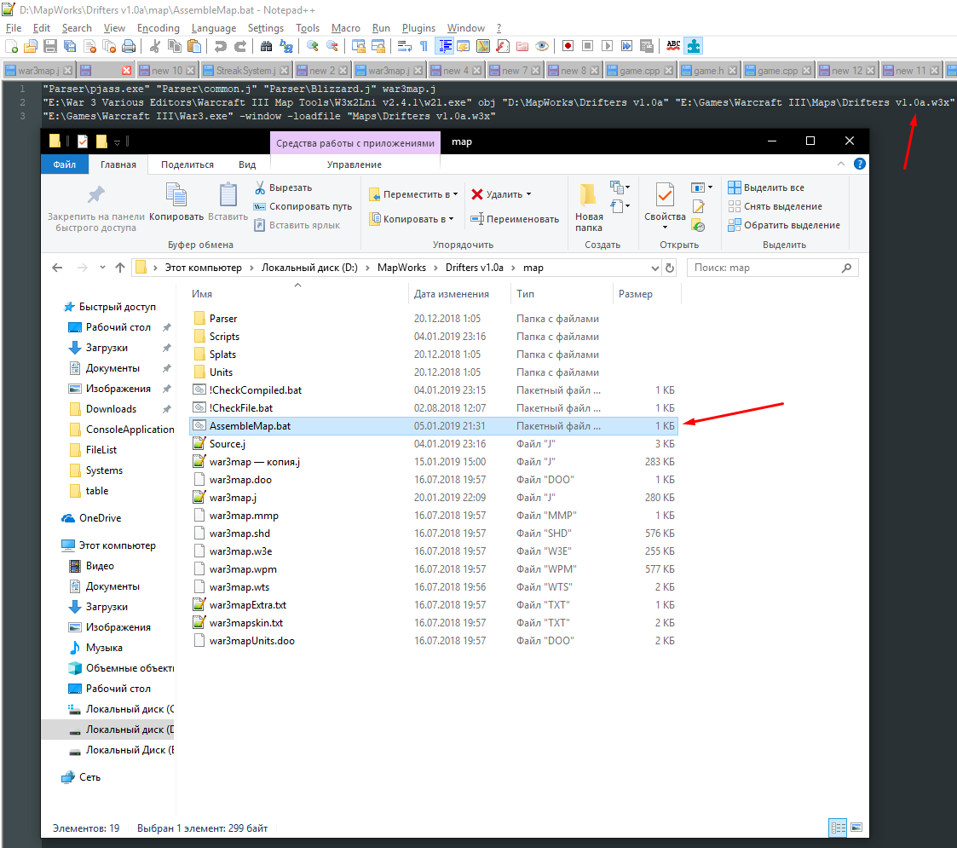
Task: Toggle Synchronize Horizontal Scrolling icon
Action: 378,46
